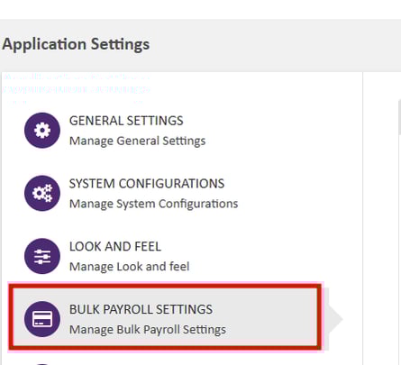This screenshot has width=401, height=365.
Task: Click the faded Application Settings text under heading
Action: pos(76,89)
